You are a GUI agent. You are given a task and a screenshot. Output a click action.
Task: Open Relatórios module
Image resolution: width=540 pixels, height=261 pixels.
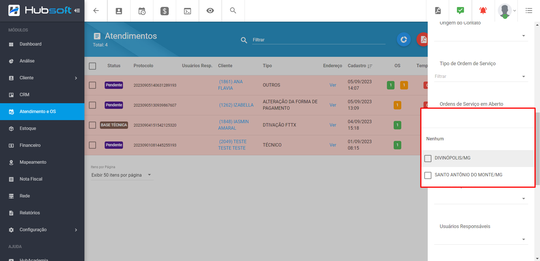[x=42, y=213]
